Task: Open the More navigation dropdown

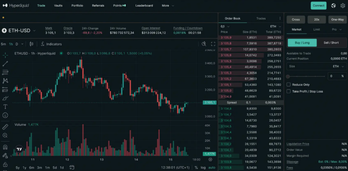Action: [168, 5]
